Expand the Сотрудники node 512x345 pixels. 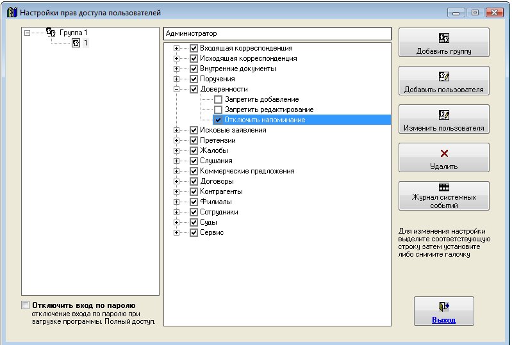[176, 212]
